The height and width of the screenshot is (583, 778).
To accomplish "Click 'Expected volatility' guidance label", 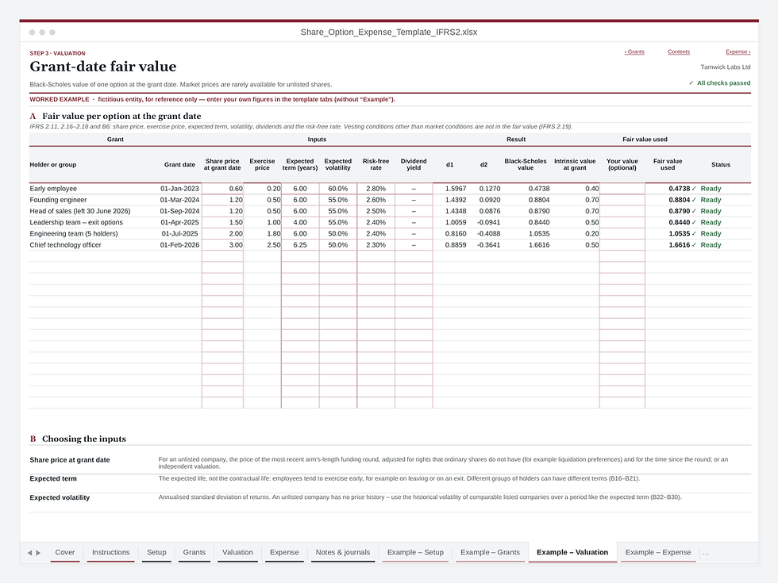I will pos(60,498).
